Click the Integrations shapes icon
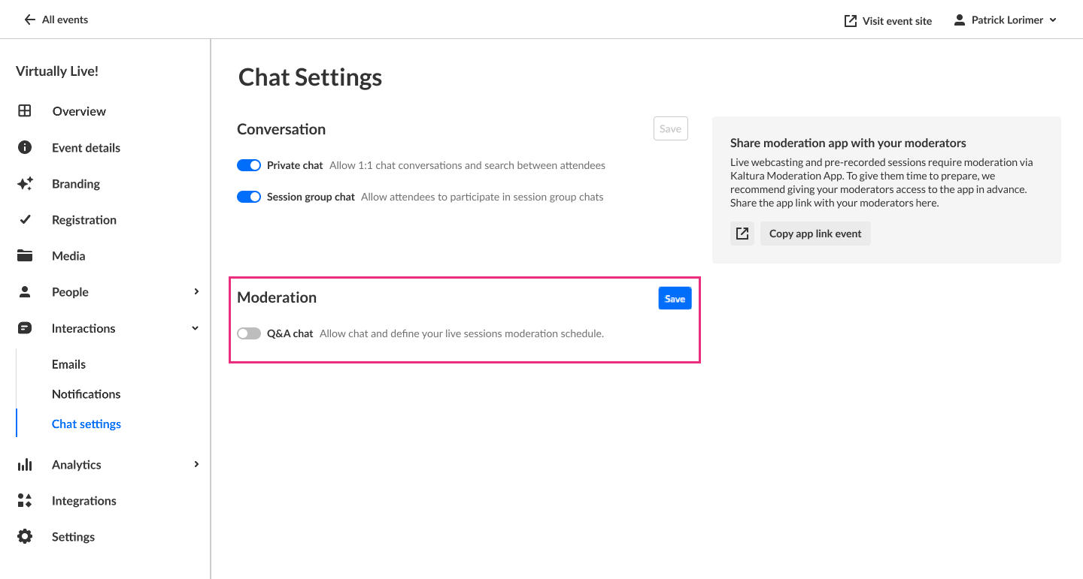Image resolution: width=1083 pixels, height=579 pixels. (25, 501)
